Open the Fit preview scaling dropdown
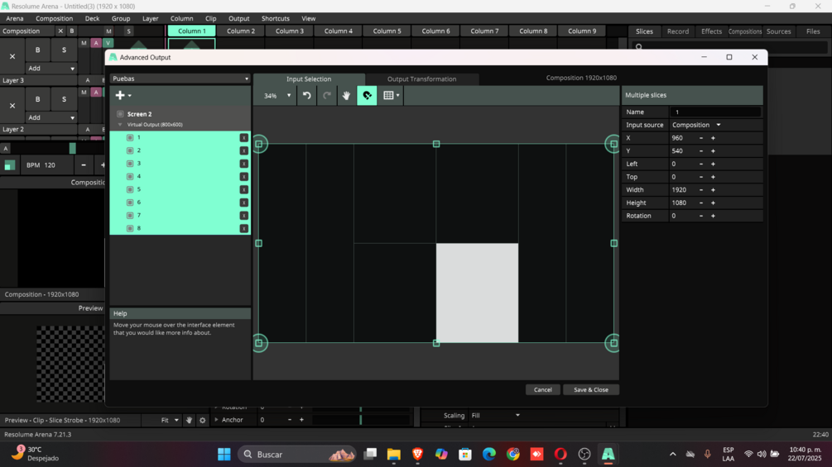Image resolution: width=832 pixels, height=467 pixels. (170, 420)
